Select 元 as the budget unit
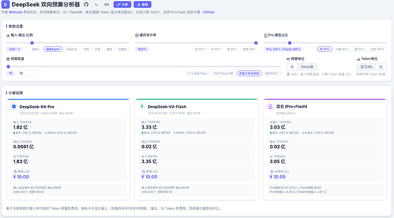Image resolution: width=394 pixels, height=218 pixels. coord(292,67)
